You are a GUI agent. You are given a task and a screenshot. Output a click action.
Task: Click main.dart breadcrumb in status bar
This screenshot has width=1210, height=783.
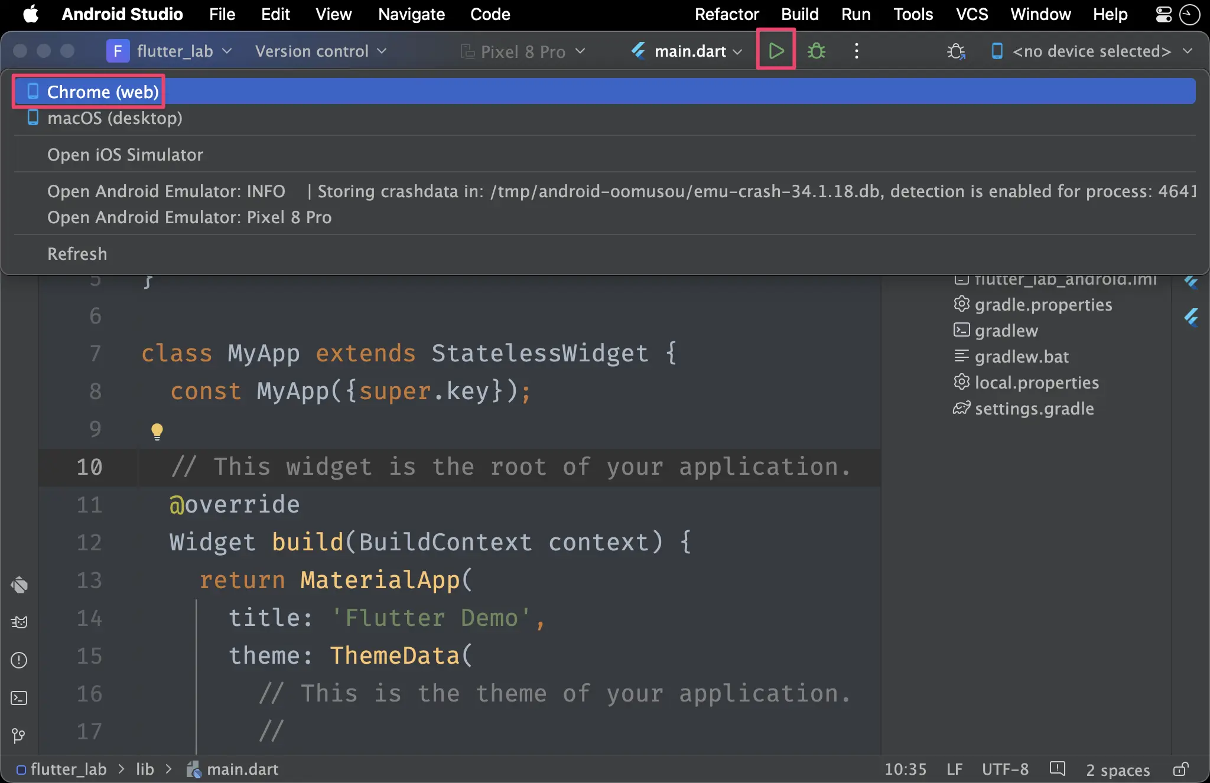click(x=232, y=769)
